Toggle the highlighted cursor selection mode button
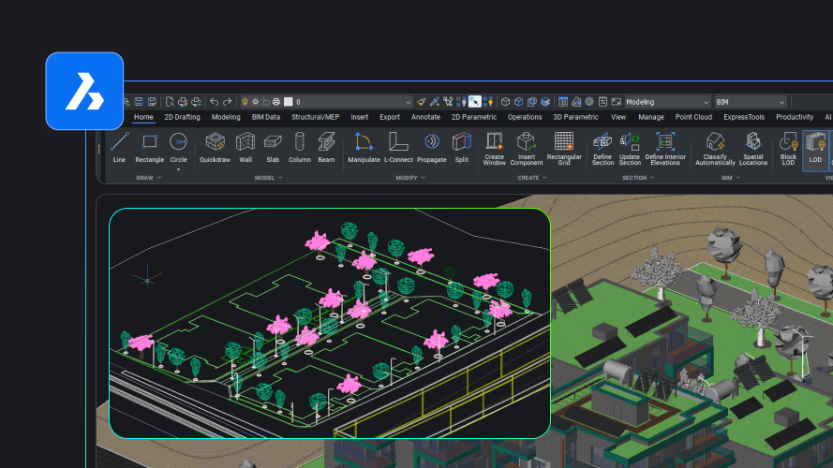The width and height of the screenshot is (833, 468). coord(474,102)
